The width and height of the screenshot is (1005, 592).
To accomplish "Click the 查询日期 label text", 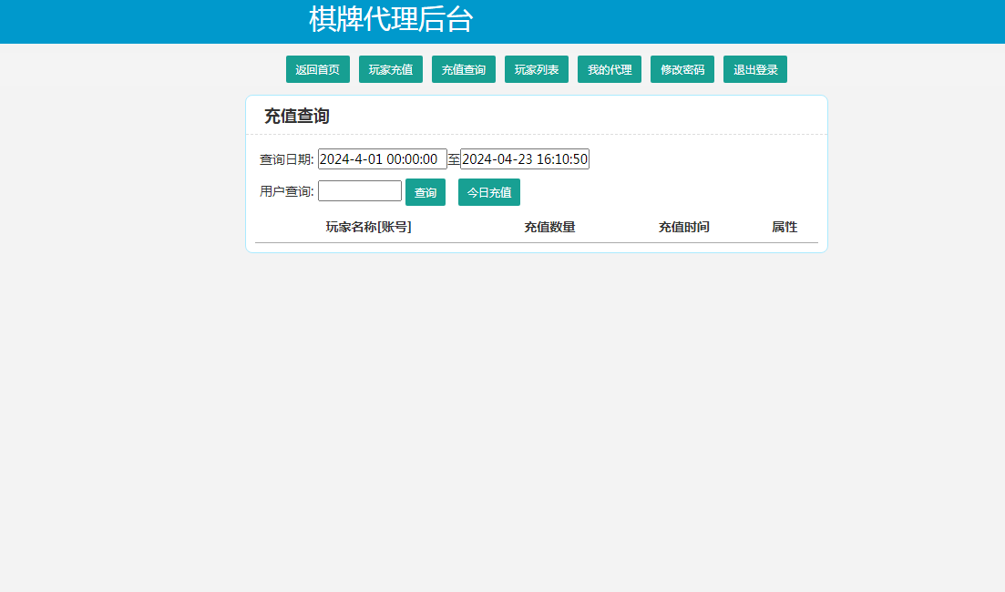I will pyautogui.click(x=285, y=158).
